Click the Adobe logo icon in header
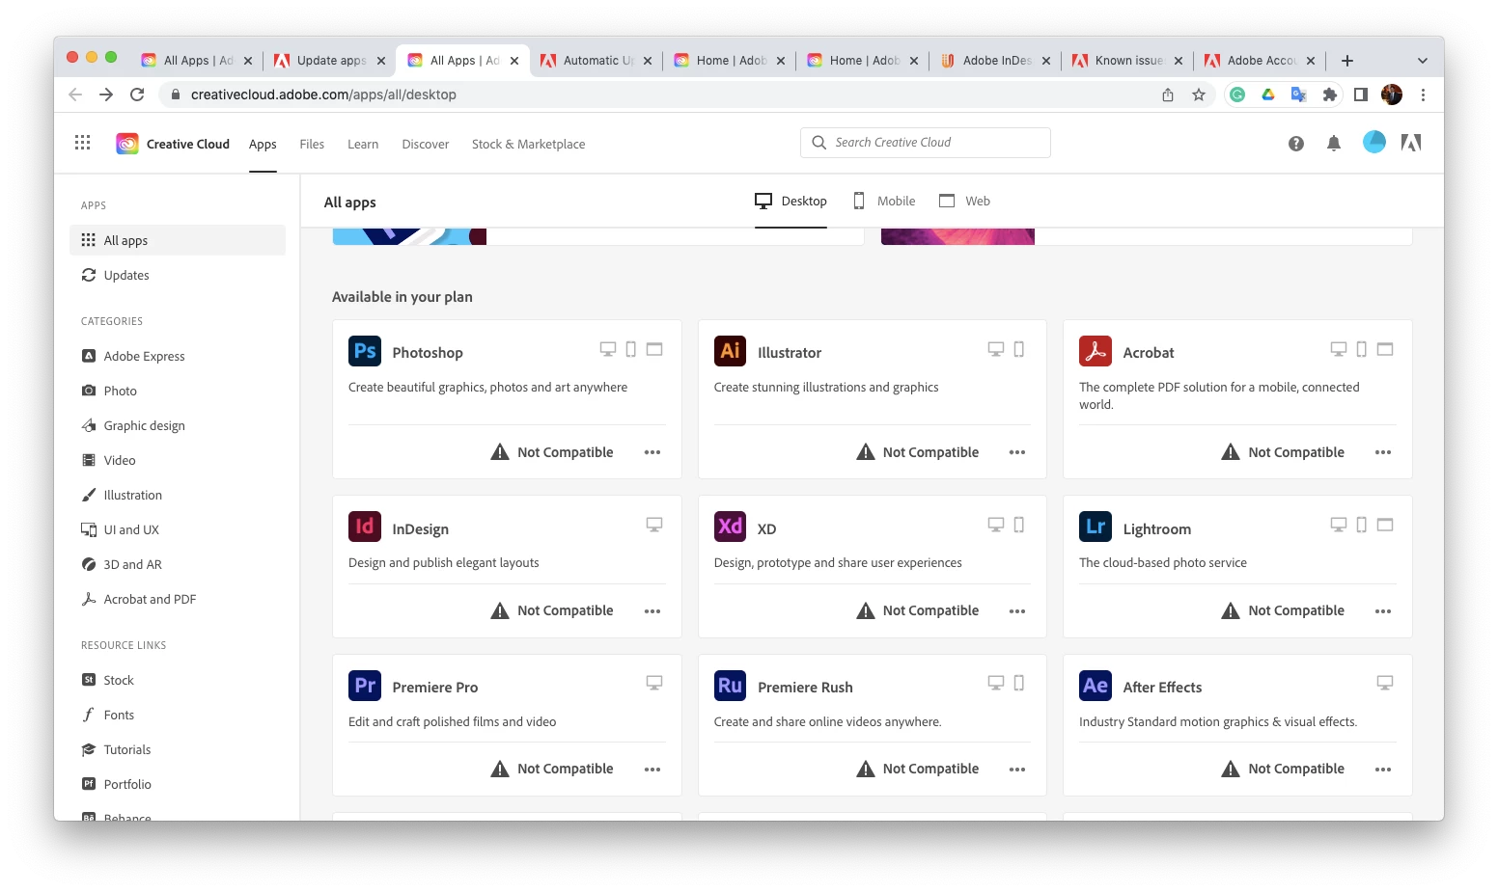Screen dimensions: 1498x892 [1411, 143]
